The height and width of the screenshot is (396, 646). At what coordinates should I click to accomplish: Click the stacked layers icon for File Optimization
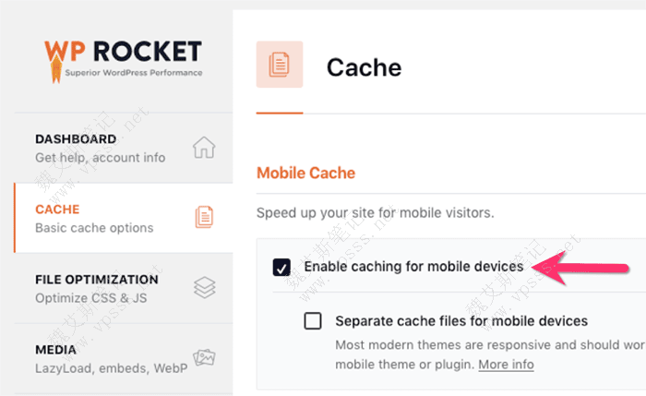(204, 288)
